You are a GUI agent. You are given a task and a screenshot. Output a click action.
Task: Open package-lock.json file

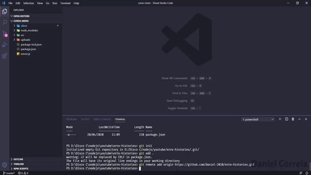click(x=31, y=44)
